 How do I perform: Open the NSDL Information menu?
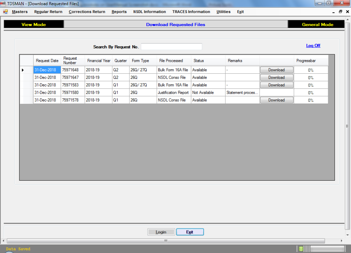150,12
